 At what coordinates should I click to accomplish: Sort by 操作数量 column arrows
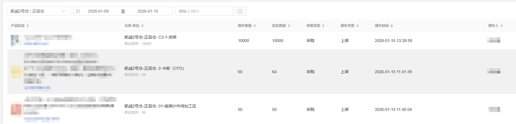tap(255, 26)
